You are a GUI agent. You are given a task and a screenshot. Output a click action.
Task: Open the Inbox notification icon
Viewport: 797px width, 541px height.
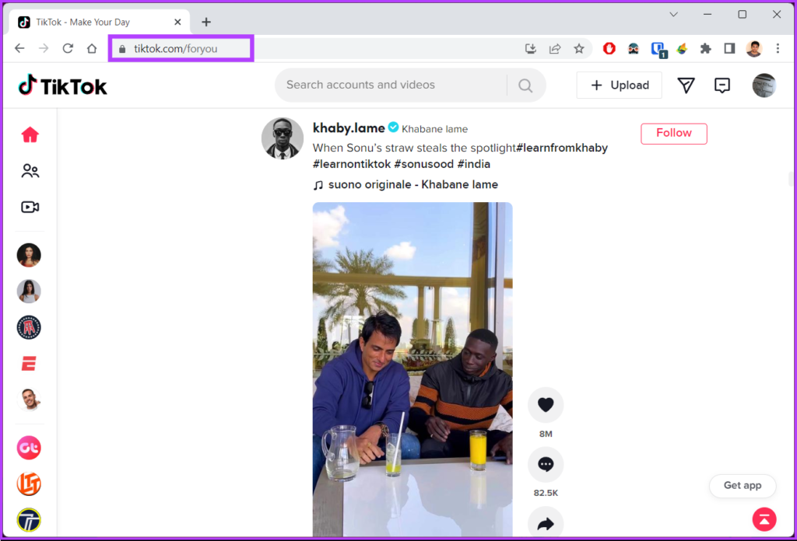click(722, 86)
